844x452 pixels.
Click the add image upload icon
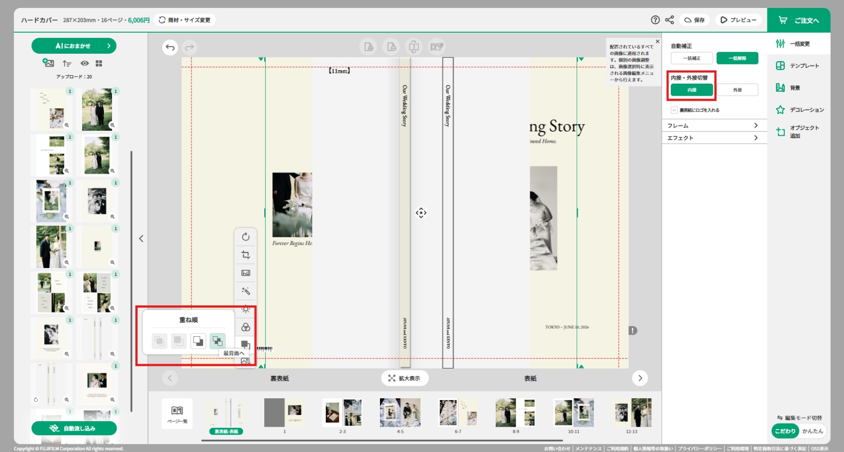(x=48, y=63)
